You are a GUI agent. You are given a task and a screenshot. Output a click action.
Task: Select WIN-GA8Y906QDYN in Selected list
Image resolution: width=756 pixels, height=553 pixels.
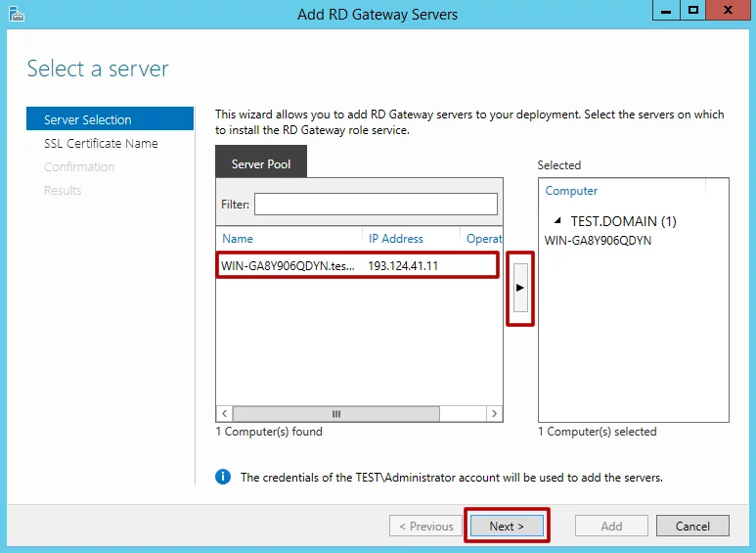click(598, 240)
